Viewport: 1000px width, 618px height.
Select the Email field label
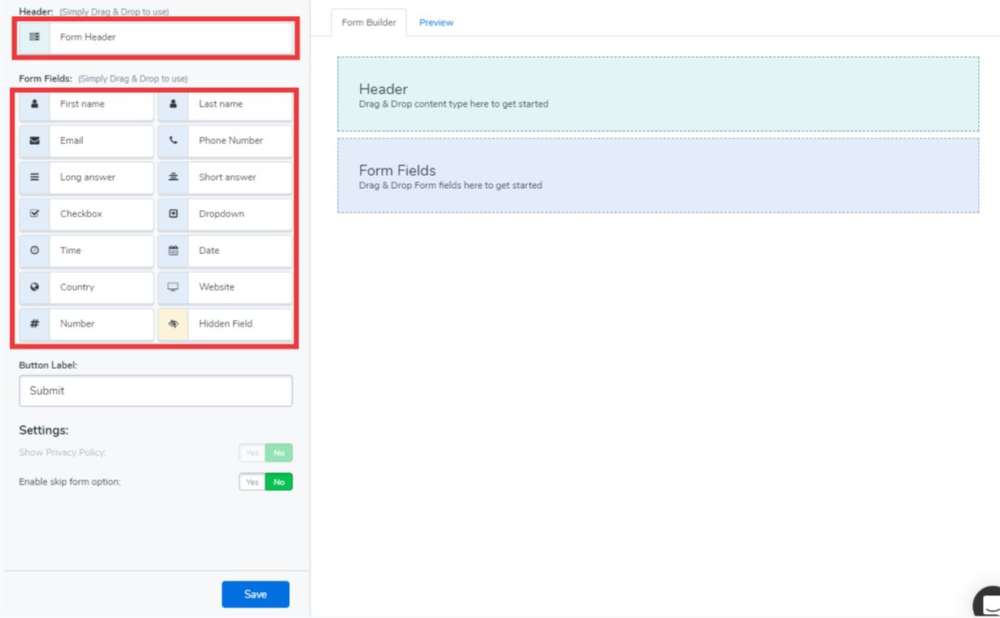point(72,141)
